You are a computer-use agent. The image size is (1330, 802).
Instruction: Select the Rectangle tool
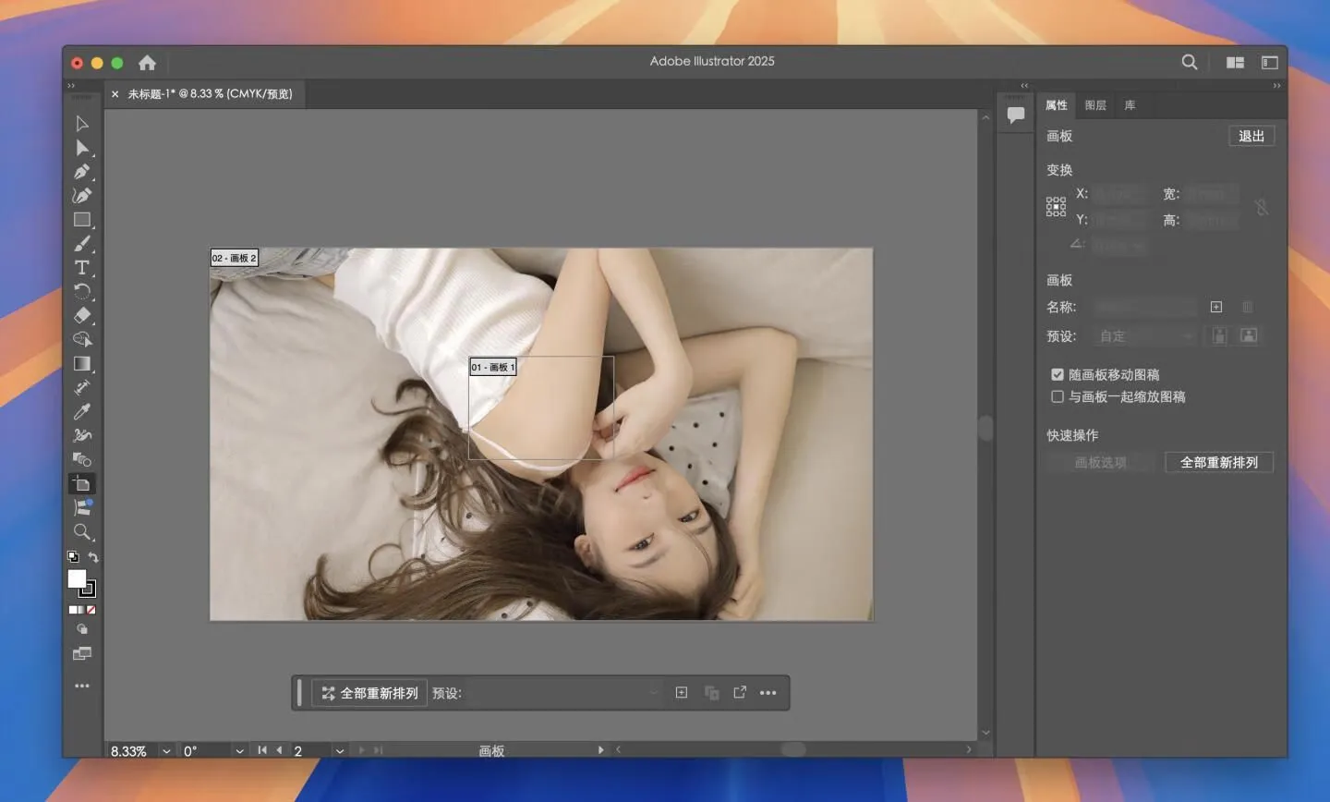click(x=81, y=220)
